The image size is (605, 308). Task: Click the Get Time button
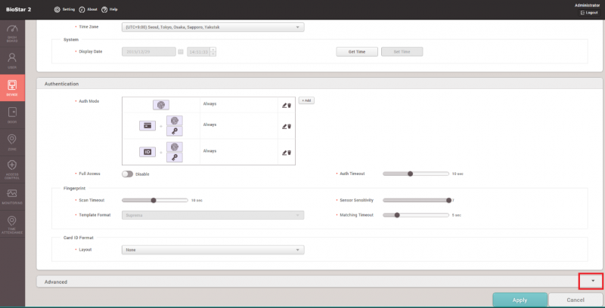pyautogui.click(x=357, y=51)
